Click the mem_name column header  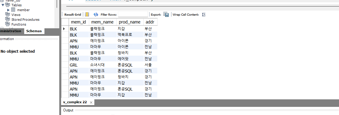click(x=103, y=22)
